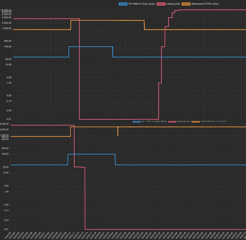
Task: Click pink step near 20 in bottom chart
Action: coord(79,167)
